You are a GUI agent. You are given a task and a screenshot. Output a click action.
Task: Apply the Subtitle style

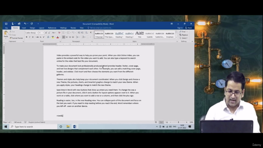coord(150,35)
